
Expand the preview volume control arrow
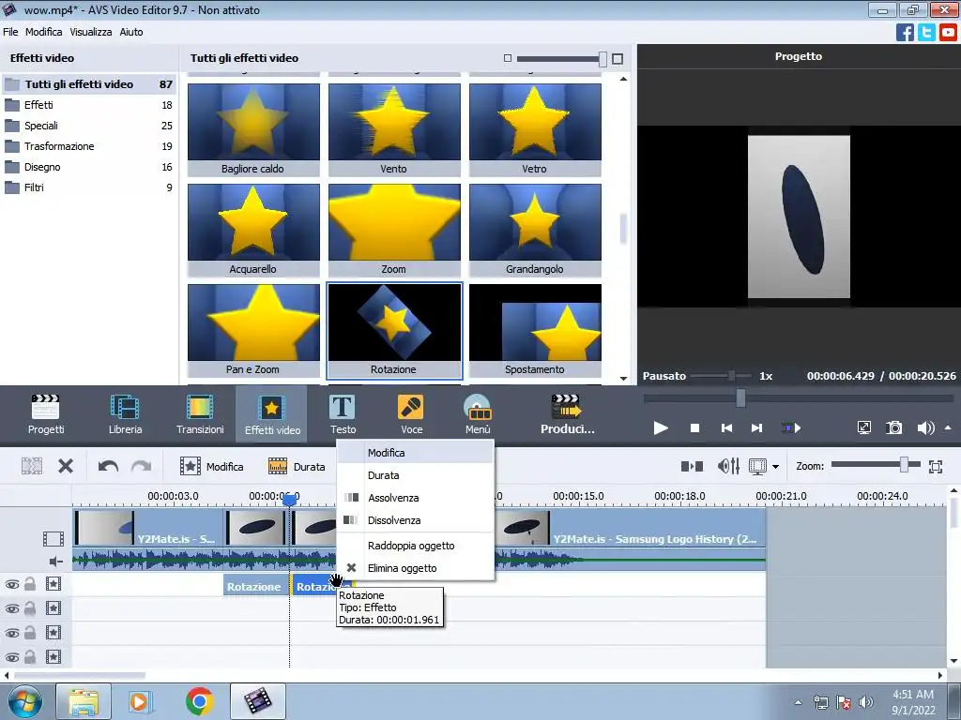pyautogui.click(x=948, y=427)
